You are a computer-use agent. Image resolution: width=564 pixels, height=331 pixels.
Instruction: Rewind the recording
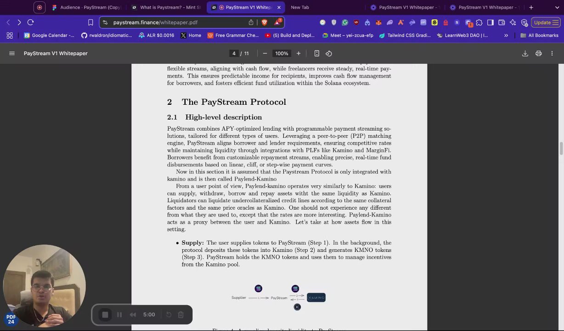coord(133,315)
